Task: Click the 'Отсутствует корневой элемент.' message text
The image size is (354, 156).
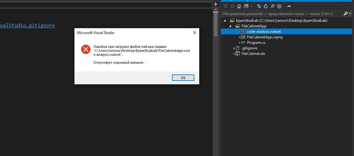Action: pos(119,63)
